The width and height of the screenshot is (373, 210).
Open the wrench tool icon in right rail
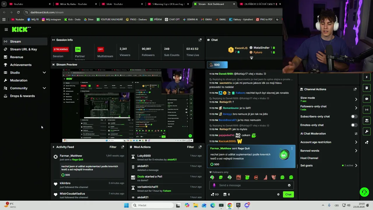coord(367,131)
